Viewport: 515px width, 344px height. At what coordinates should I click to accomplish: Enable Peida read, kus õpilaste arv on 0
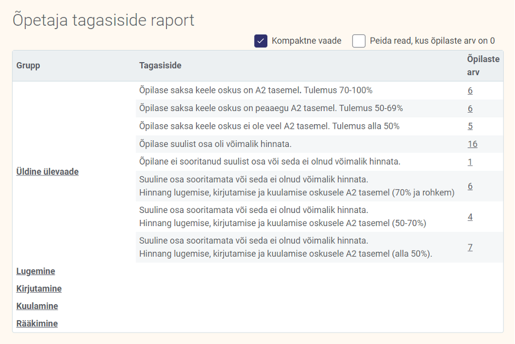(x=359, y=41)
